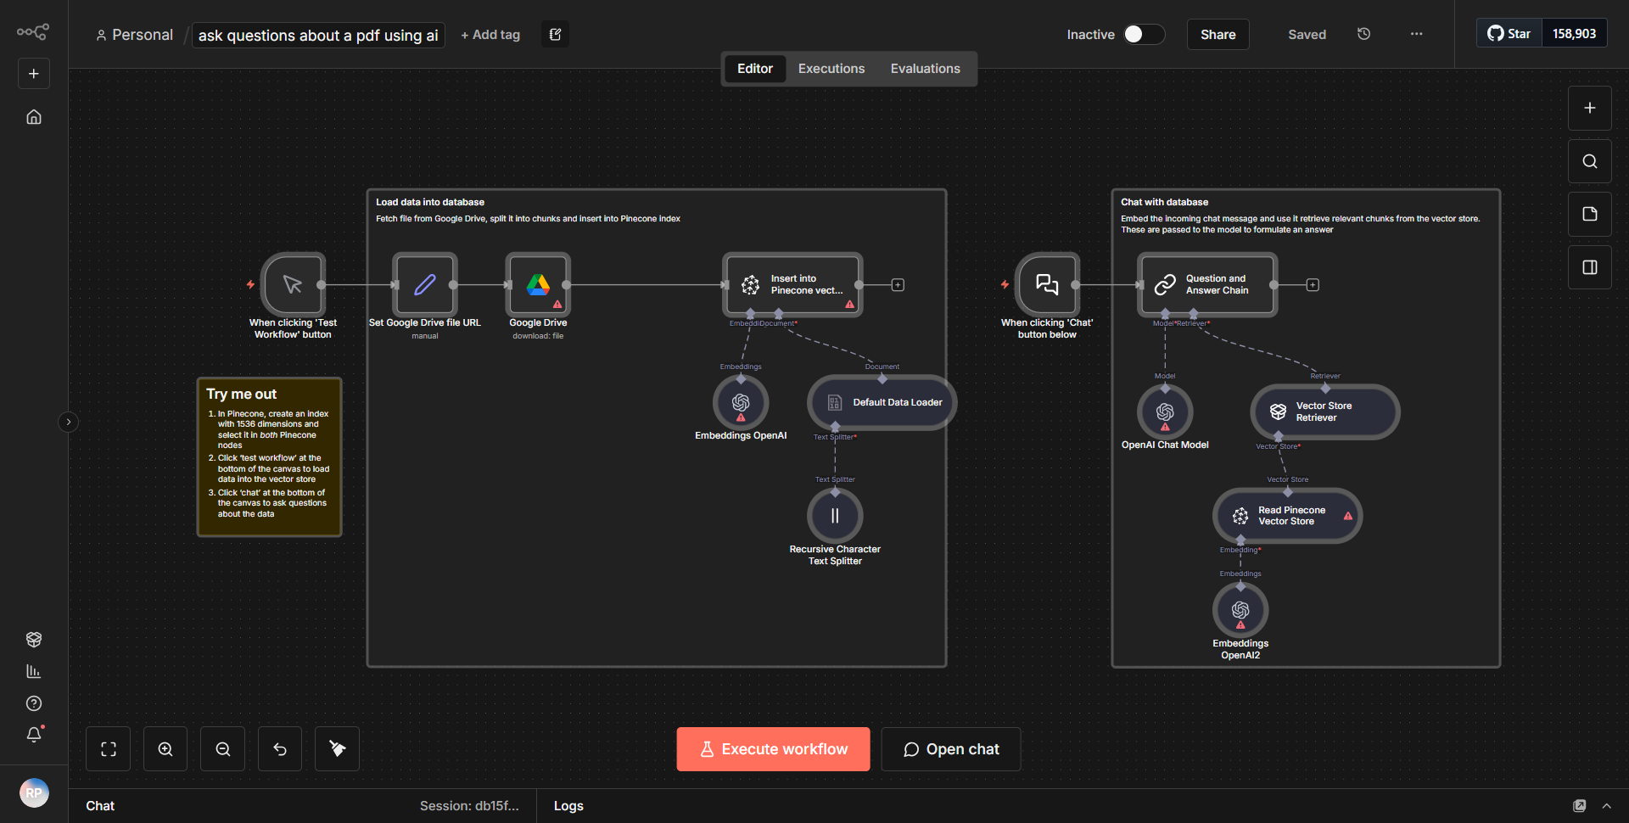Click the reset zoom undo arrow button
Viewport: 1629px width, 823px height.
click(x=280, y=749)
